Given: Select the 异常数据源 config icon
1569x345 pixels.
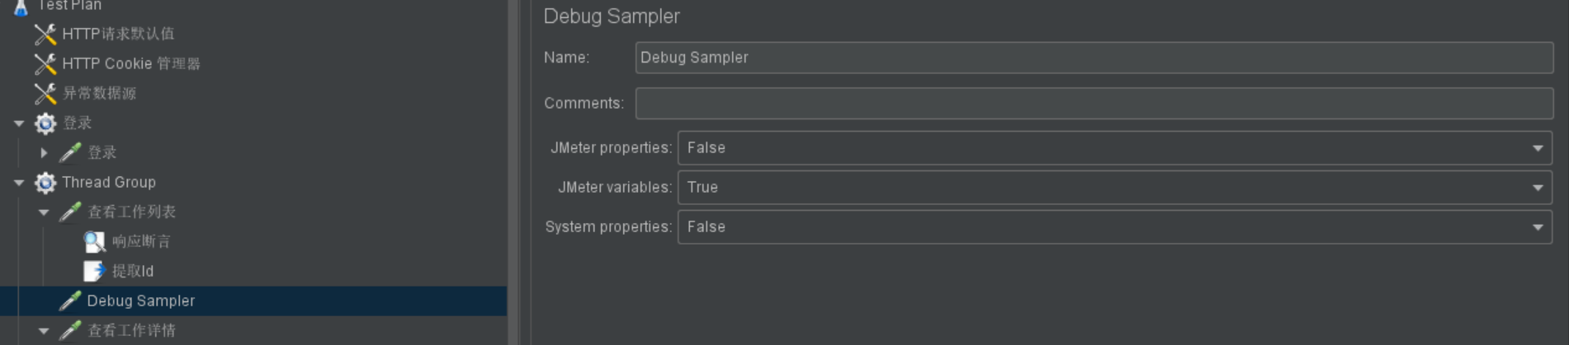Looking at the screenshot, I should 45,93.
